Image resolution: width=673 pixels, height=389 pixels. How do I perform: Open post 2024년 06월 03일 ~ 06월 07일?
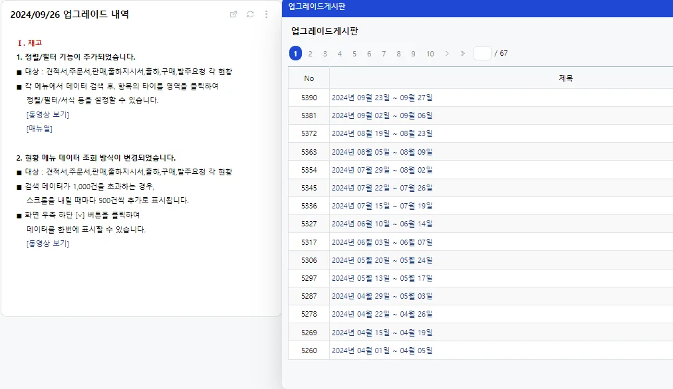click(x=382, y=242)
